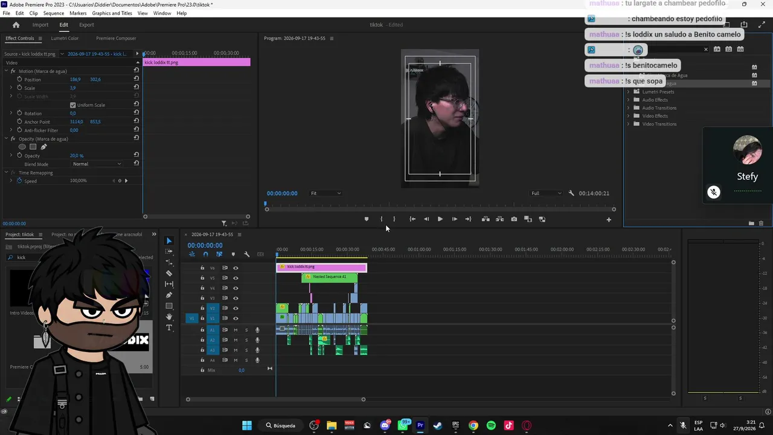This screenshot has width=773, height=435.
Task: Go to the Home screen icon
Action: coord(16,25)
